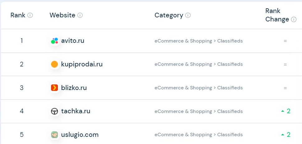
Task: Open tachka.ru from the ranking list
Action: (x=76, y=111)
